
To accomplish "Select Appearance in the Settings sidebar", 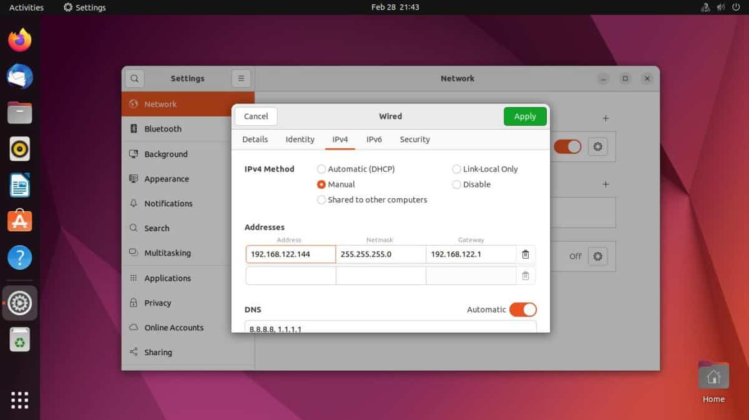I will (x=166, y=179).
